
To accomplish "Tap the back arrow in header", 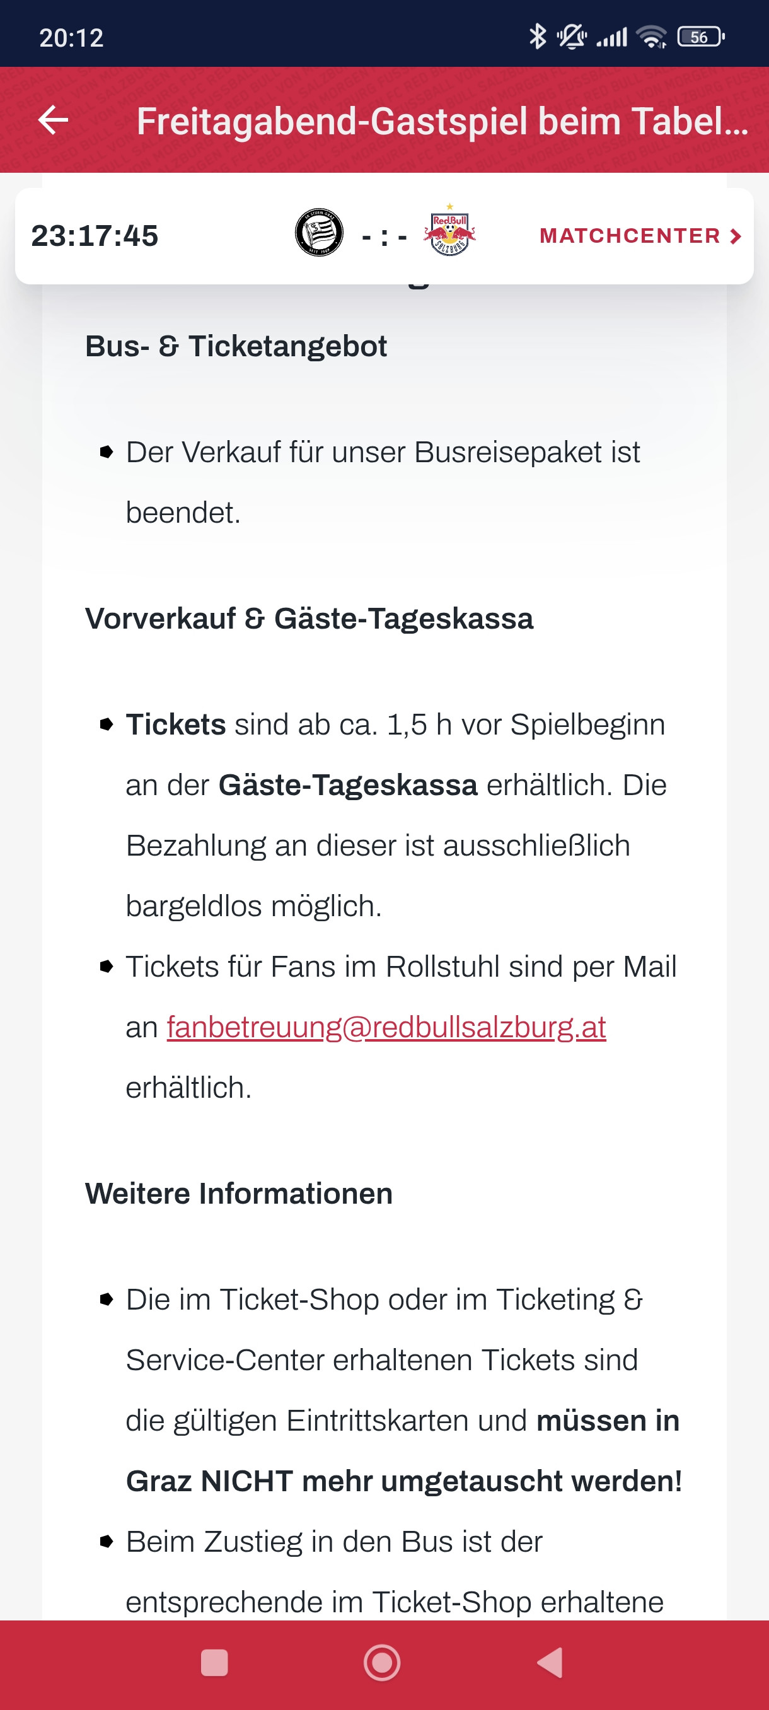I will pos(53,120).
